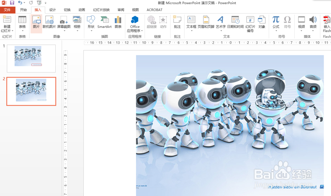
Task: Insert Slide Number (幻灯片编号)
Action: [250, 24]
